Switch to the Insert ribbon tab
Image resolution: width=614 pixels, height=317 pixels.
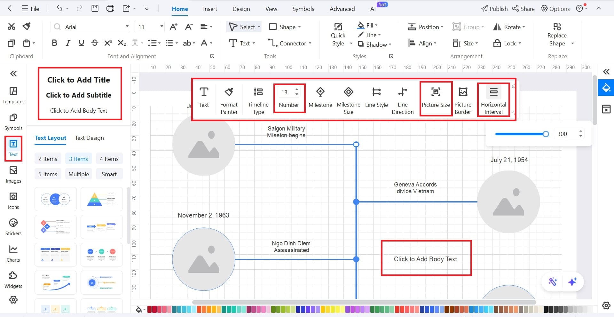point(210,9)
